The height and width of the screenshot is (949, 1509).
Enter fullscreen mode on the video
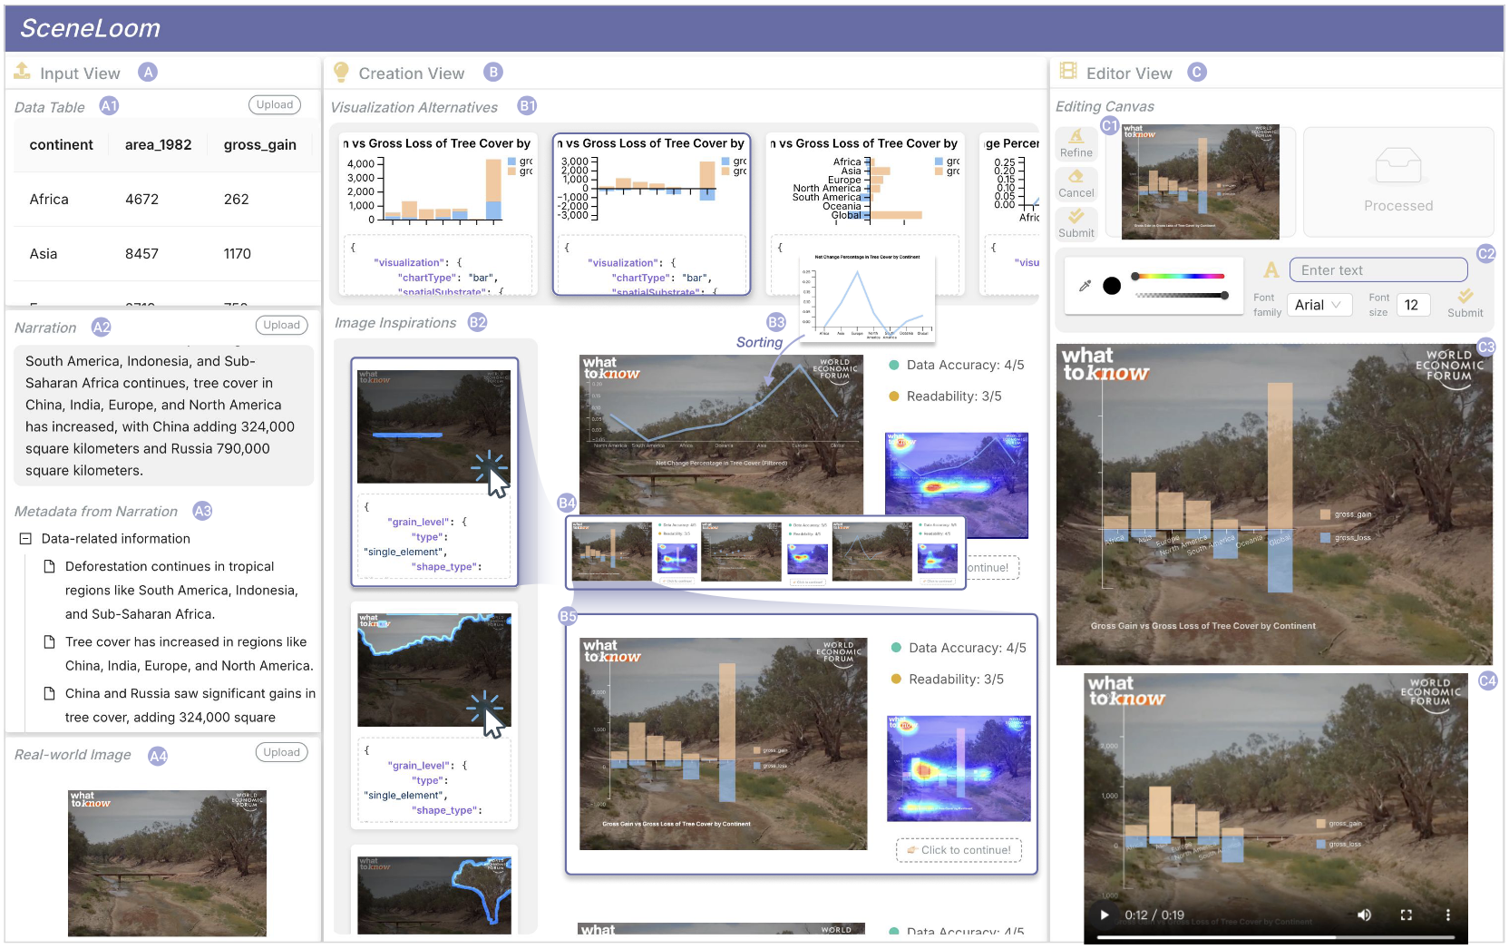[x=1406, y=915]
